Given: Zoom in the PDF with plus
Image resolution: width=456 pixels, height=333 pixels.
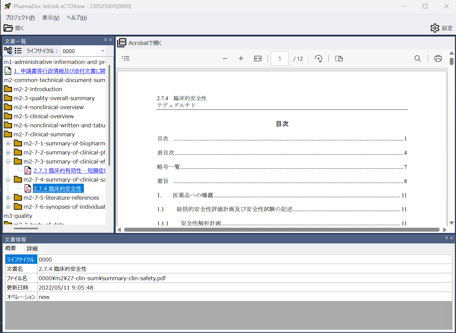Looking at the screenshot, I should (241, 59).
